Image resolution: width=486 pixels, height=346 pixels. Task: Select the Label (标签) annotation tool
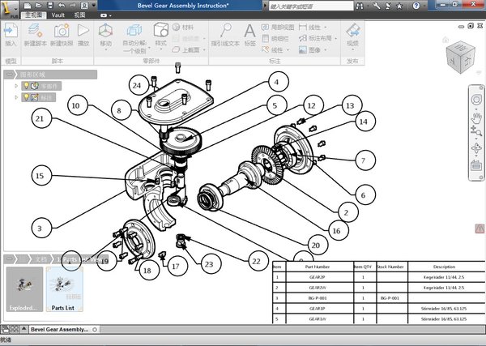(x=250, y=32)
